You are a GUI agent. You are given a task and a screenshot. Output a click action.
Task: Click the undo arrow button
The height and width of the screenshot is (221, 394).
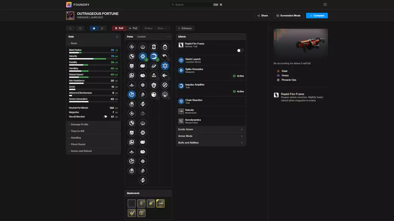[x=70, y=28]
